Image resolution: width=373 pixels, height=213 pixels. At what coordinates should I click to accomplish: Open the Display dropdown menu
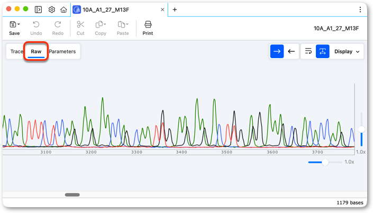point(347,52)
